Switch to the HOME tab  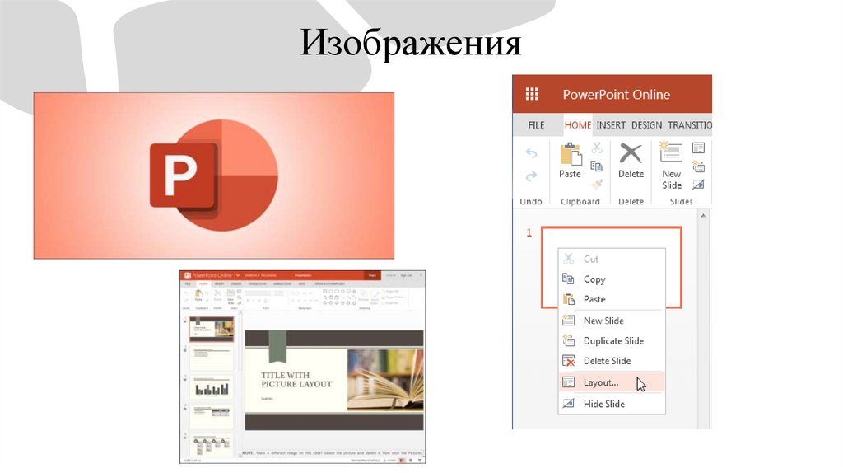pos(578,124)
